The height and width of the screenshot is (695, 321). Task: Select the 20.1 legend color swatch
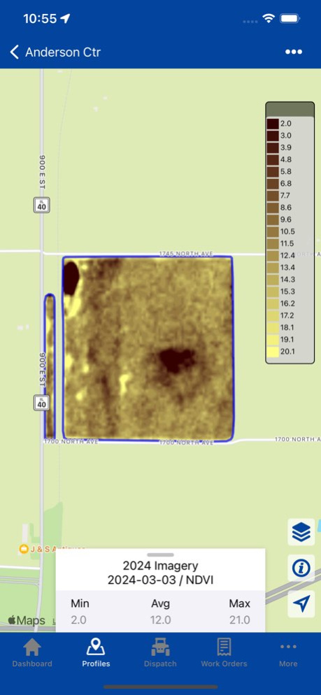273,352
